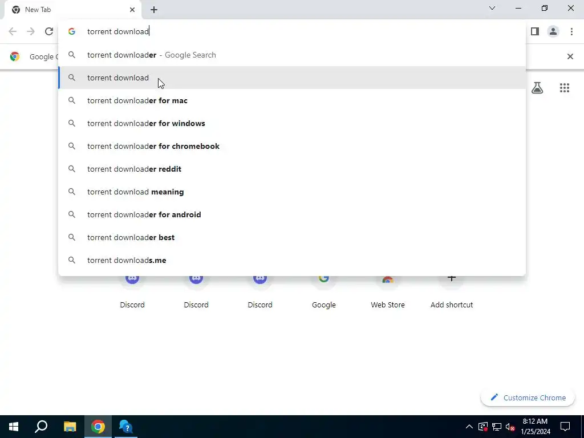The height and width of the screenshot is (438, 584).
Task: Open Customize Chrome button
Action: coord(528,398)
